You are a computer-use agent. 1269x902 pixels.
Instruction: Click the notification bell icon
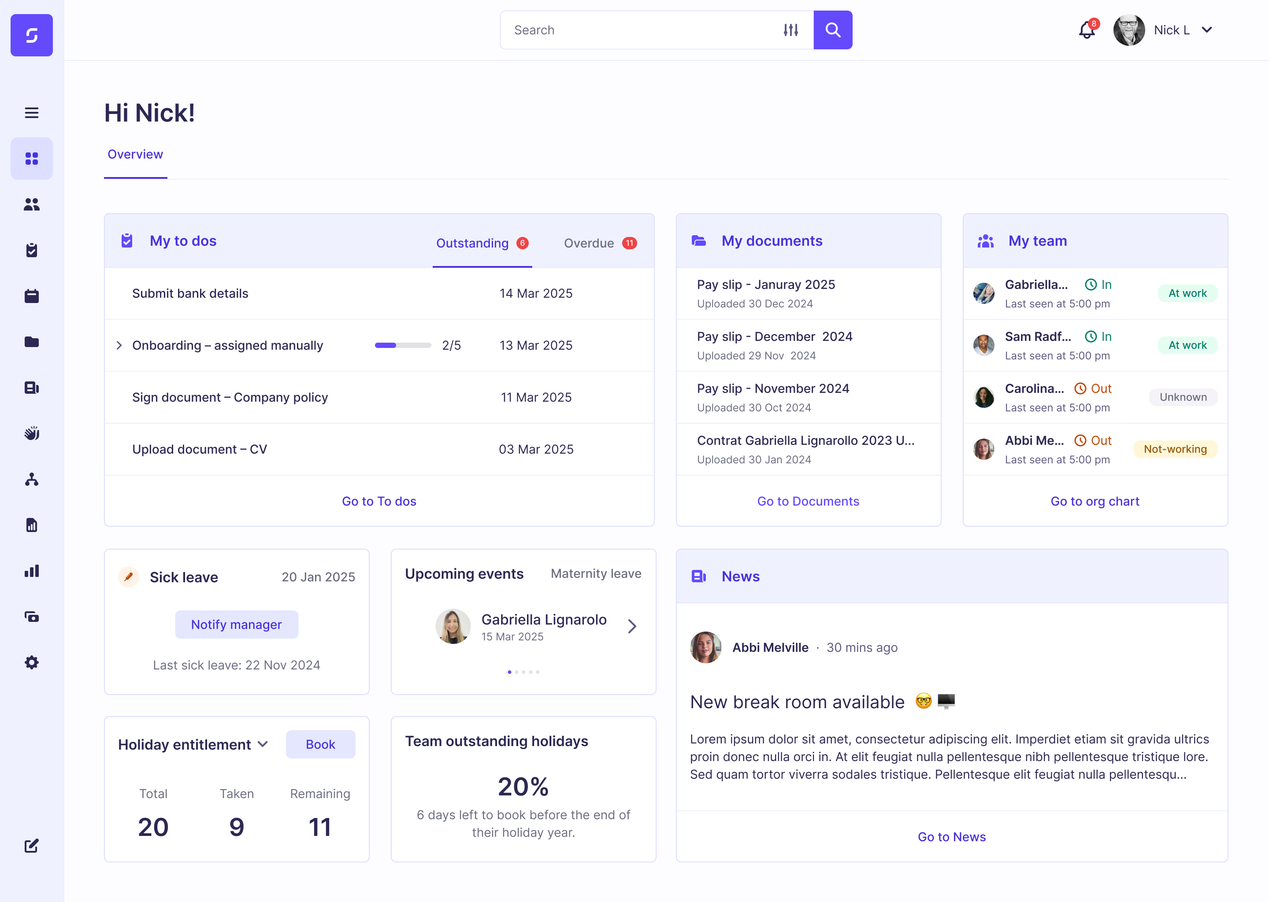coord(1086,30)
